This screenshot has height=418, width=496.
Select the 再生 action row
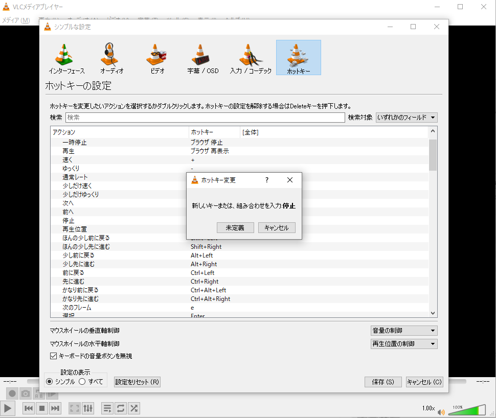239,151
